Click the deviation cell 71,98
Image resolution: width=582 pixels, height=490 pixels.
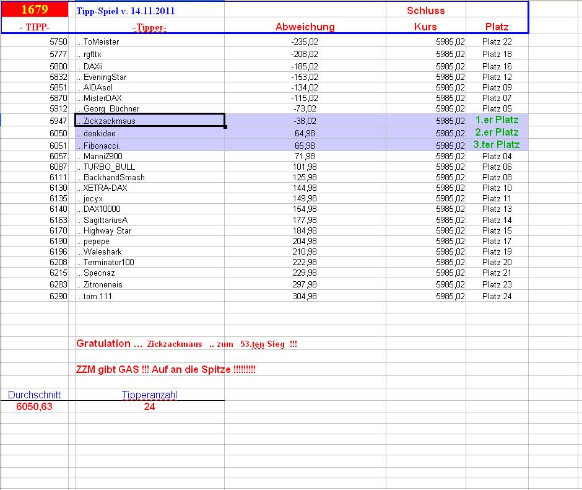pos(305,156)
